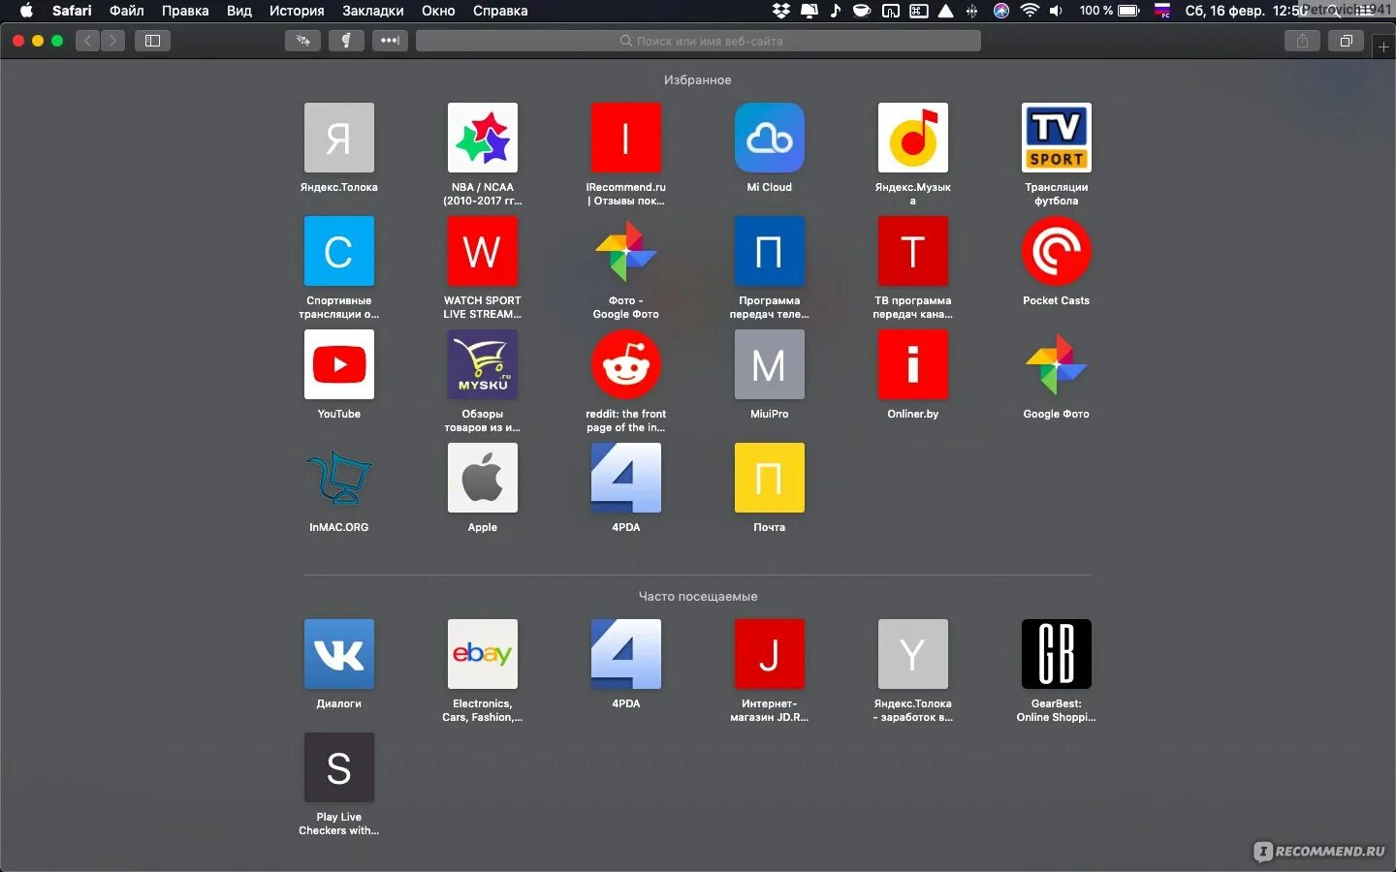
Task: Open the Russian flag input source menu
Action: 1162,11
